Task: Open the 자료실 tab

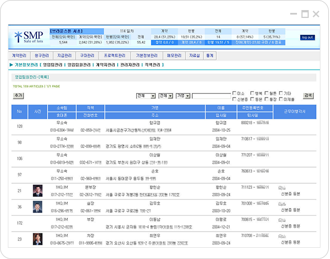Action: pyautogui.click(x=194, y=55)
